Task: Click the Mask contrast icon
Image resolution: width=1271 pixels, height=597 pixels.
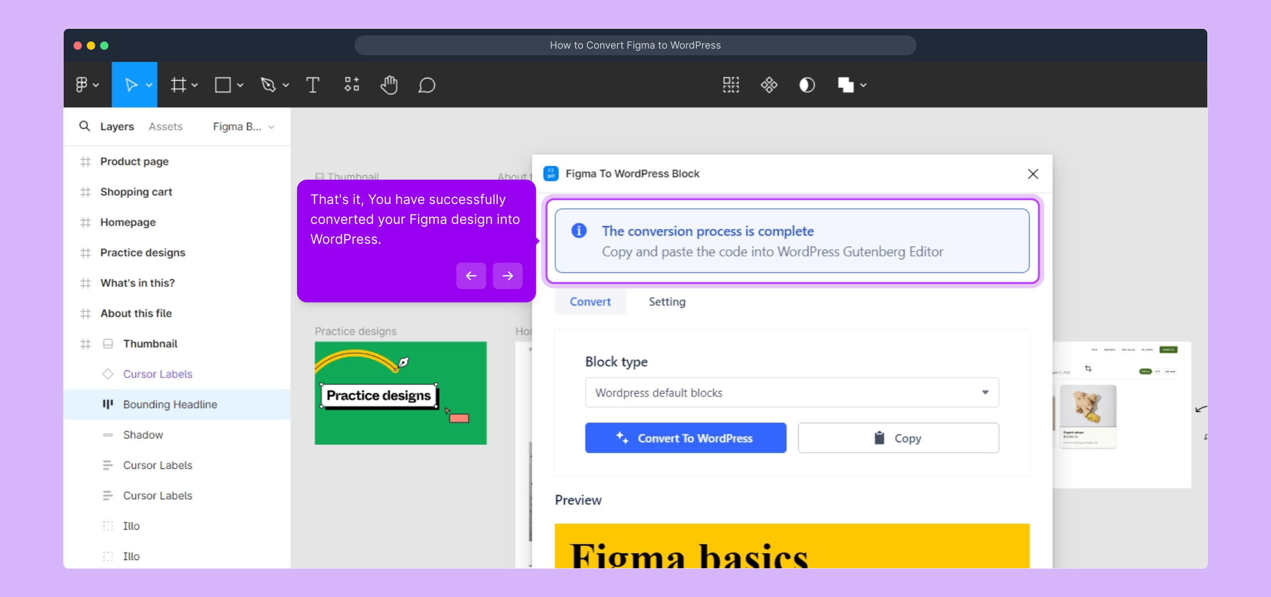Action: 807,85
